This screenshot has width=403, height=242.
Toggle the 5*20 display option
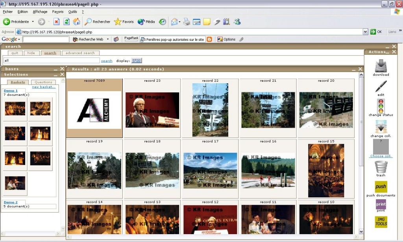[137, 60]
